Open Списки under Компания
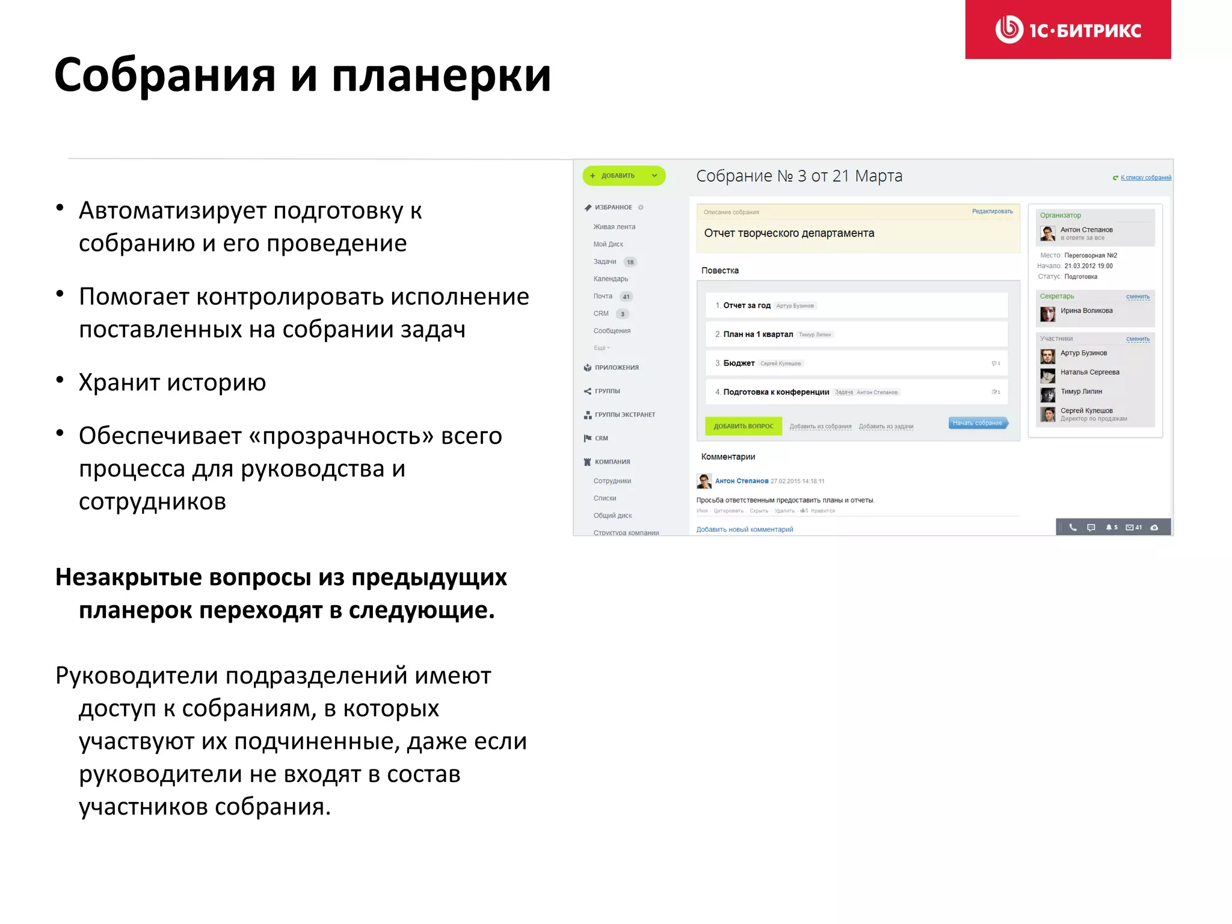 click(x=605, y=498)
